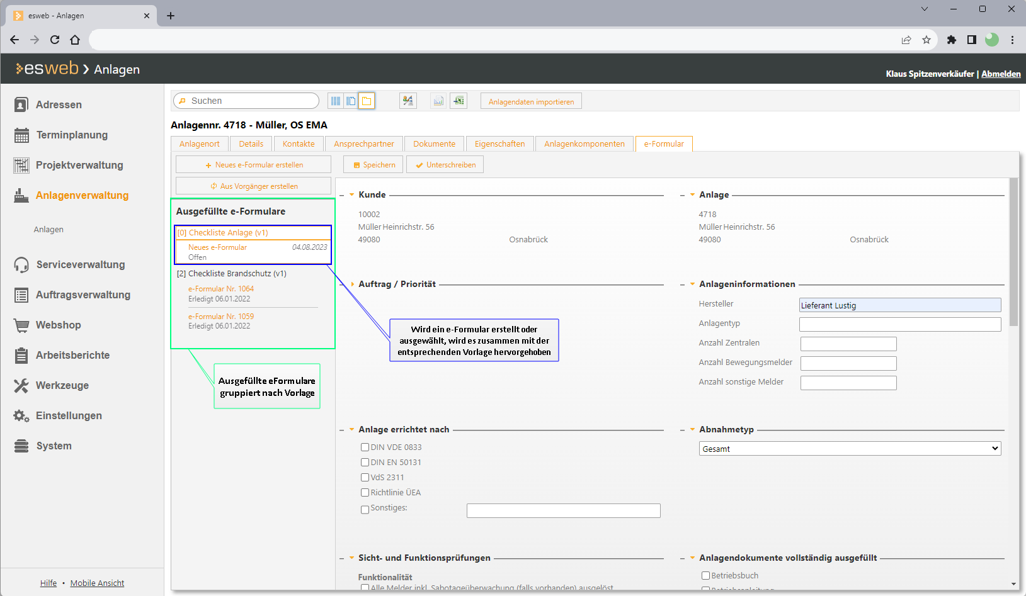Image resolution: width=1026 pixels, height=596 pixels.
Task: Click Unterschreiben button
Action: click(445, 164)
